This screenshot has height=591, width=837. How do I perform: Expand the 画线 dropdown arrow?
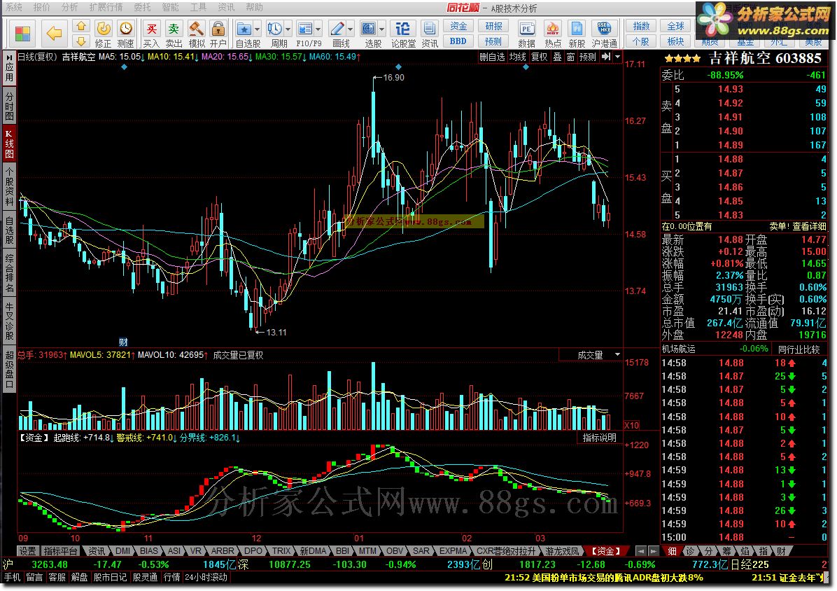tap(350, 29)
